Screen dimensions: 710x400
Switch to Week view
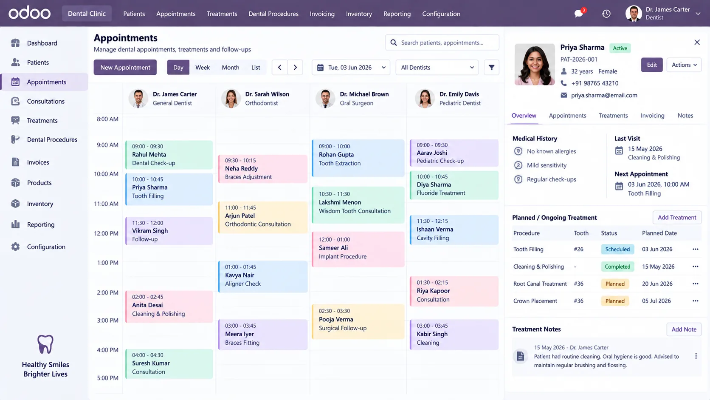coord(203,67)
